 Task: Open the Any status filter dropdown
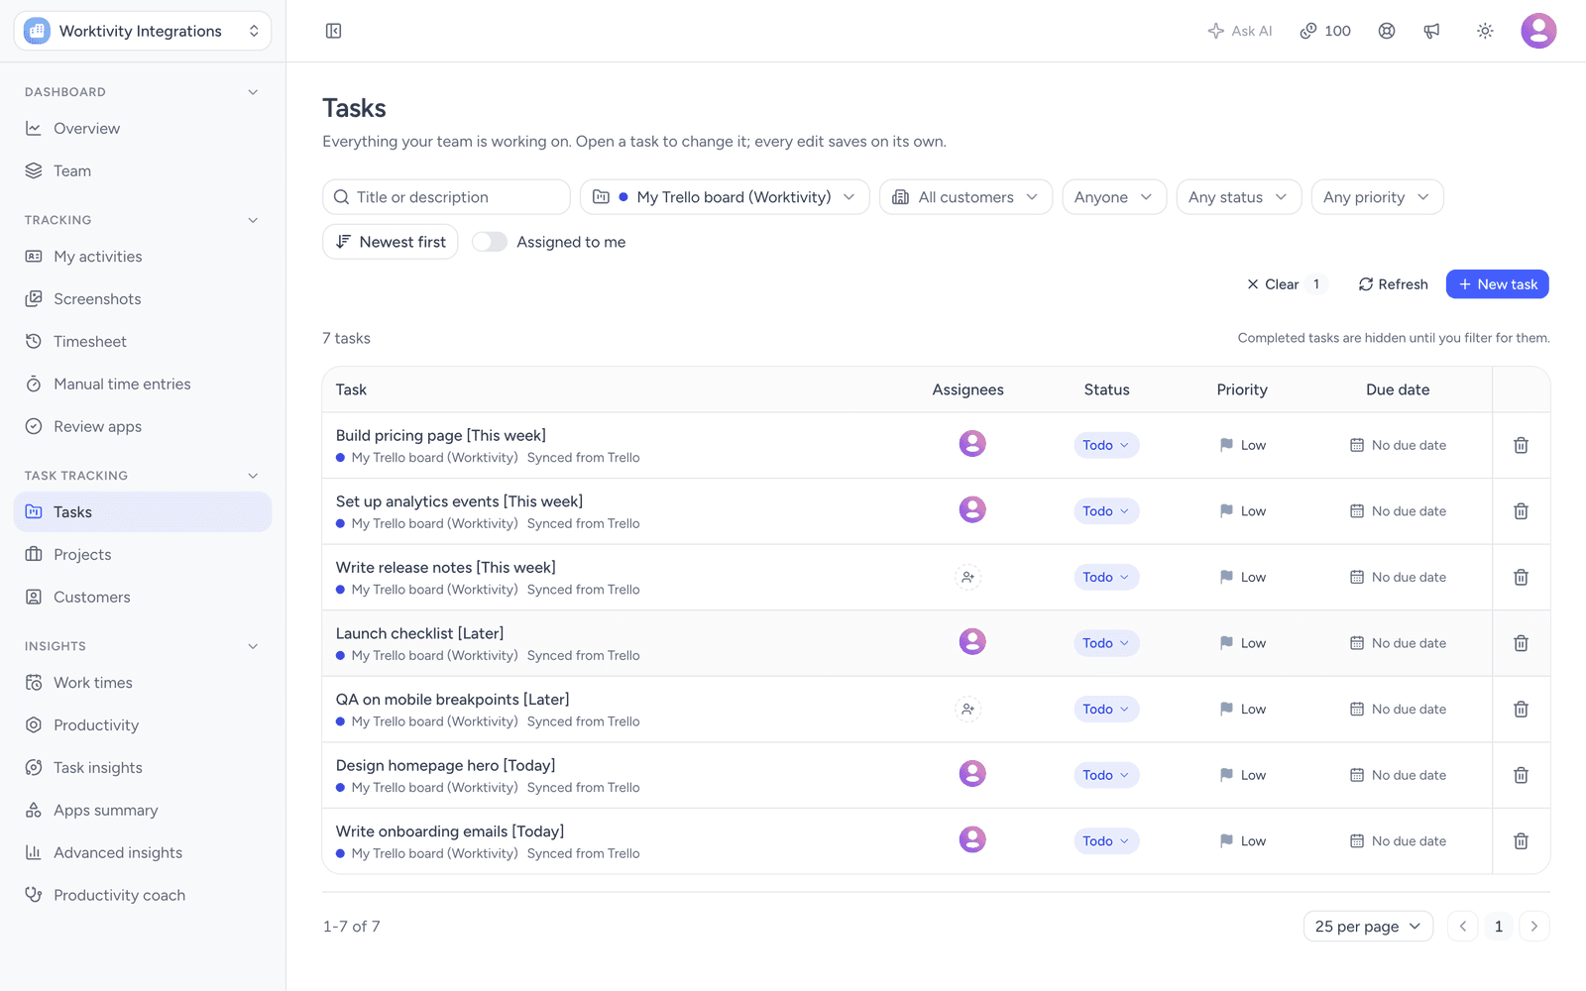tap(1238, 197)
